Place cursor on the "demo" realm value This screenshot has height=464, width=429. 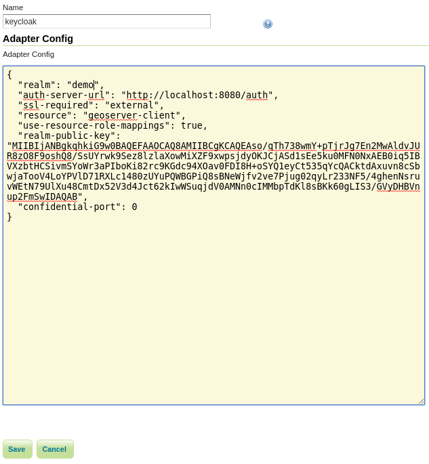[x=83, y=85]
